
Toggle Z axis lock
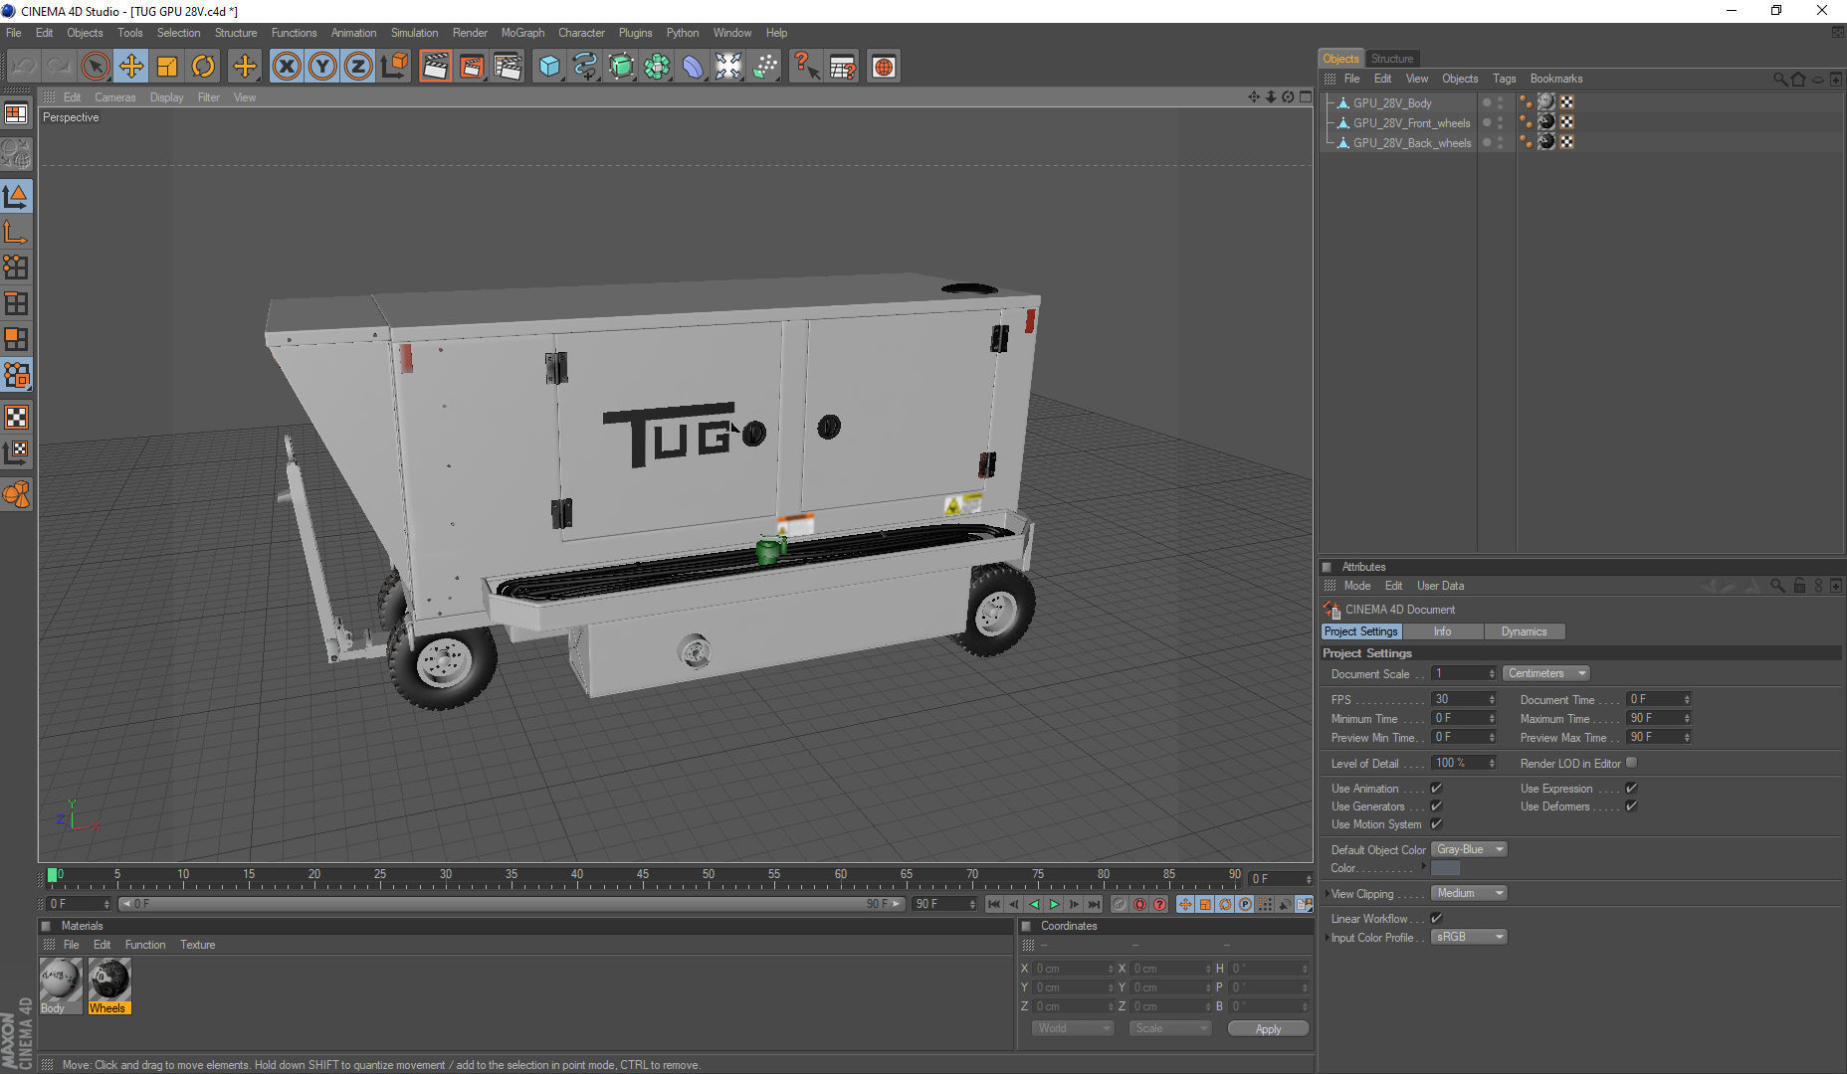click(x=358, y=67)
